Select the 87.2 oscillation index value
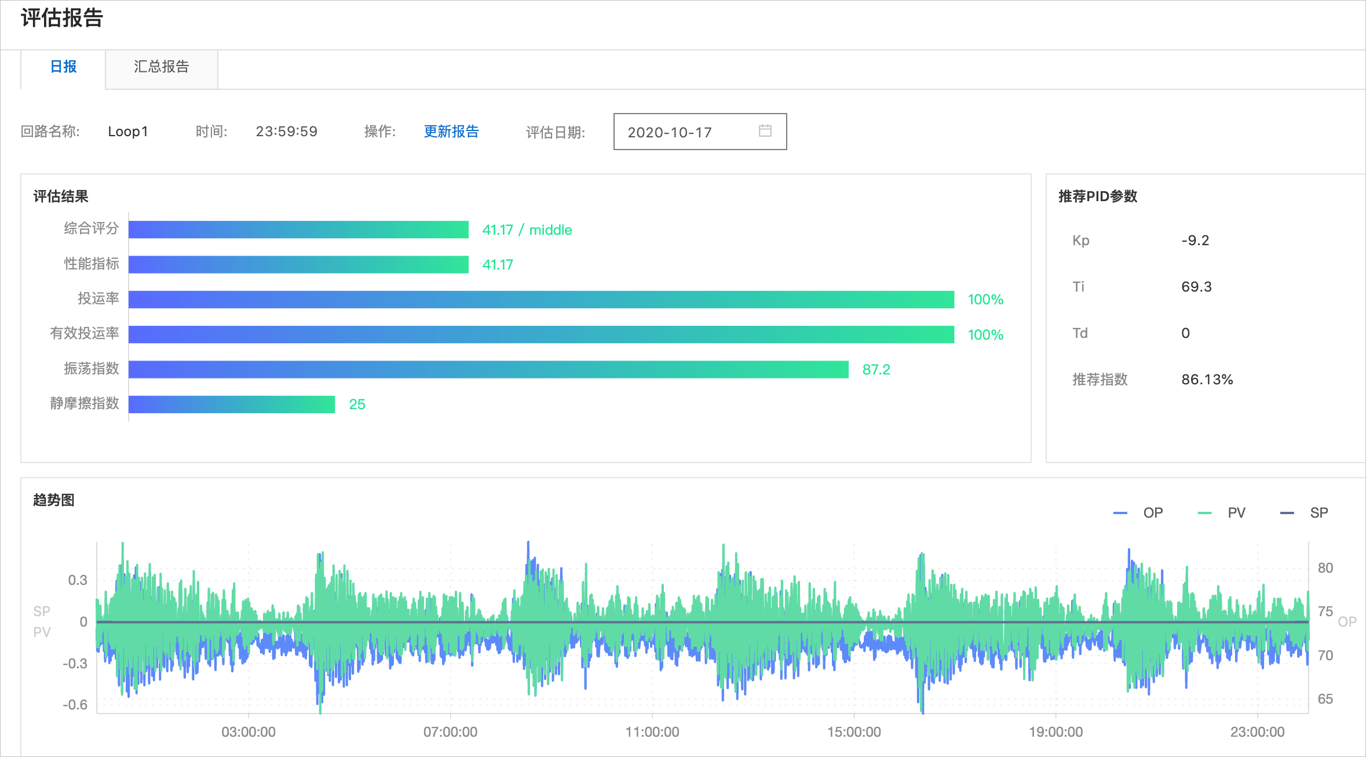Viewport: 1366px width, 757px height. coord(876,370)
